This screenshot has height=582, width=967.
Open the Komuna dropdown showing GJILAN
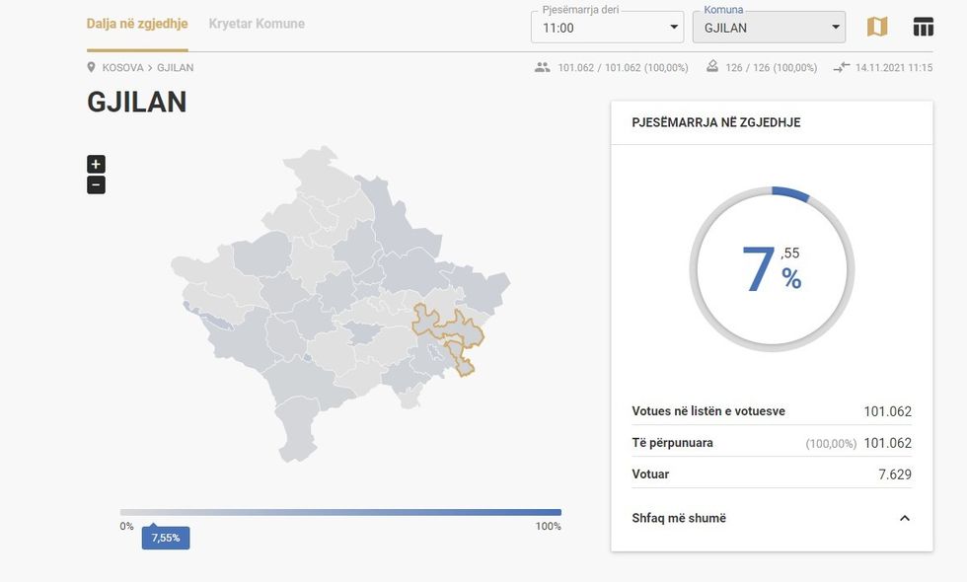pyautogui.click(x=769, y=28)
